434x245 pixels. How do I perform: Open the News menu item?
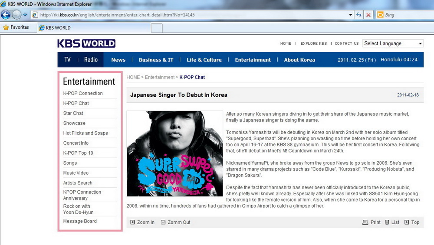pyautogui.click(x=118, y=60)
